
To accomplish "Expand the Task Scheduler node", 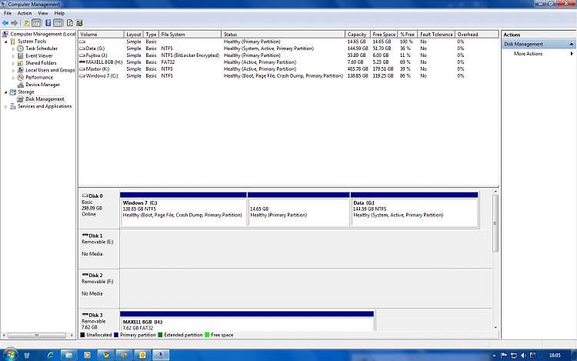I will pos(14,48).
